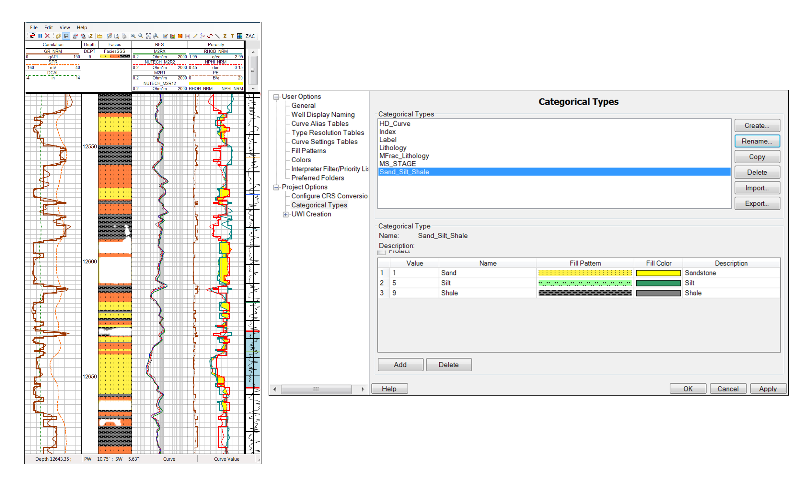Zoom in on the well log
810x486 pixels.
pos(133,36)
